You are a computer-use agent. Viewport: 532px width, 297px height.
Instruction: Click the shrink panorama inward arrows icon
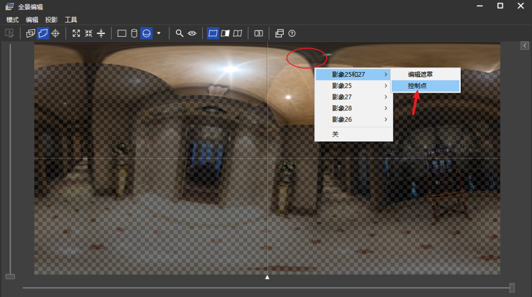tap(88, 33)
